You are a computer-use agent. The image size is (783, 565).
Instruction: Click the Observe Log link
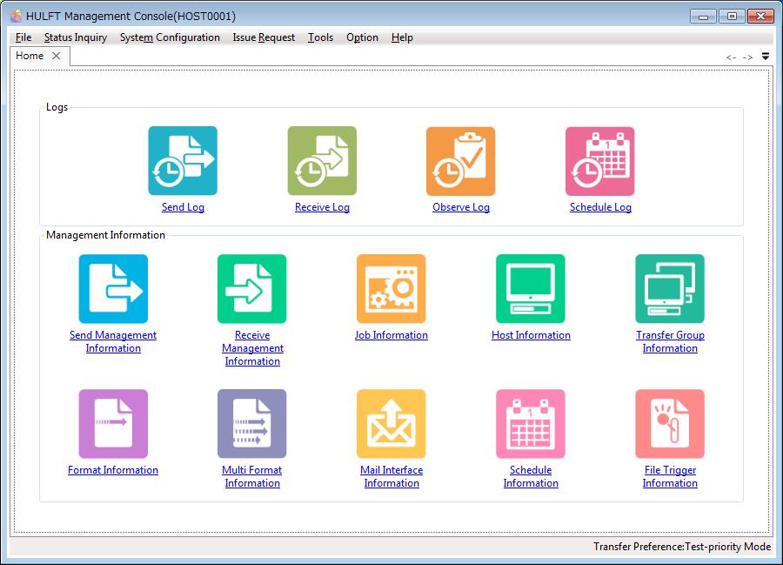[x=461, y=207]
